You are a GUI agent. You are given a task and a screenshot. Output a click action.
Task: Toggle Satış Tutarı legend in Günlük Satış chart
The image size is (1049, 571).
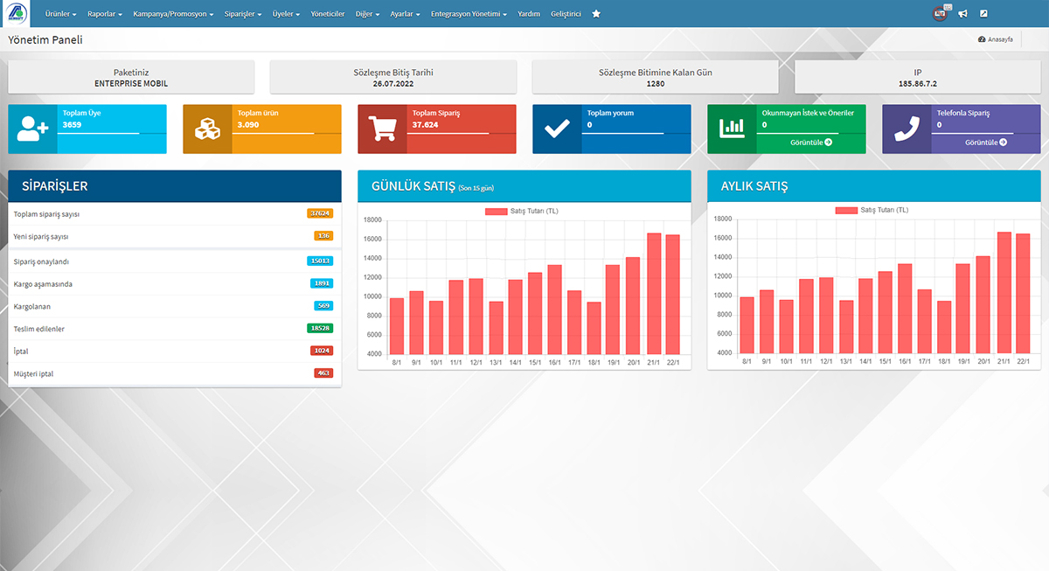point(523,212)
